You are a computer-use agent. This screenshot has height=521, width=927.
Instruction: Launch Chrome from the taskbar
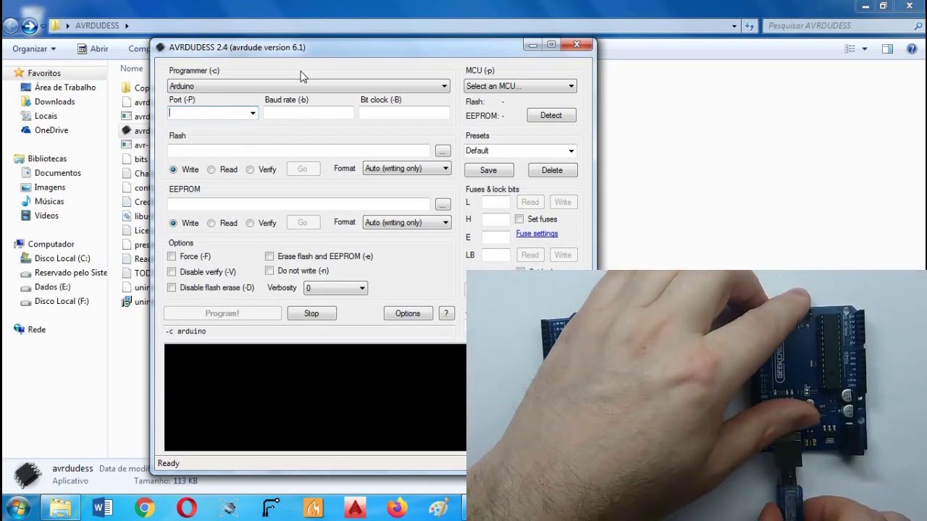(x=145, y=508)
